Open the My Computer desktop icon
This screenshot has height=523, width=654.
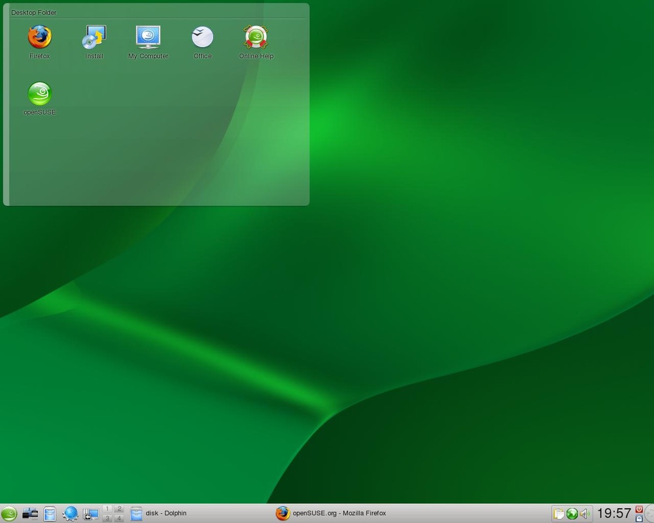(148, 42)
